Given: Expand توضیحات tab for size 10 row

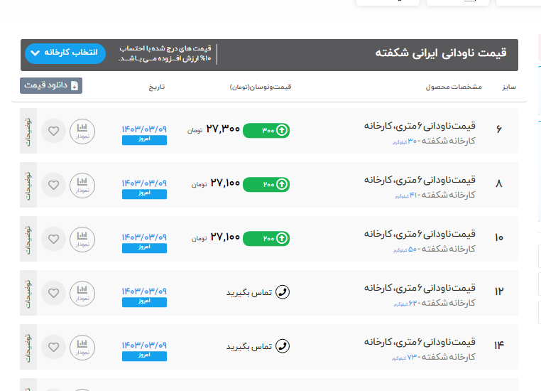Looking at the screenshot, I should click(28, 238).
